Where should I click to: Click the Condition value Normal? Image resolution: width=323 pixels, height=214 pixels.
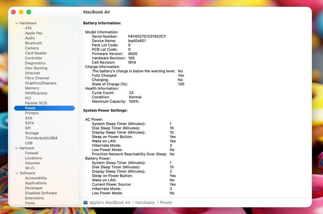(135, 97)
